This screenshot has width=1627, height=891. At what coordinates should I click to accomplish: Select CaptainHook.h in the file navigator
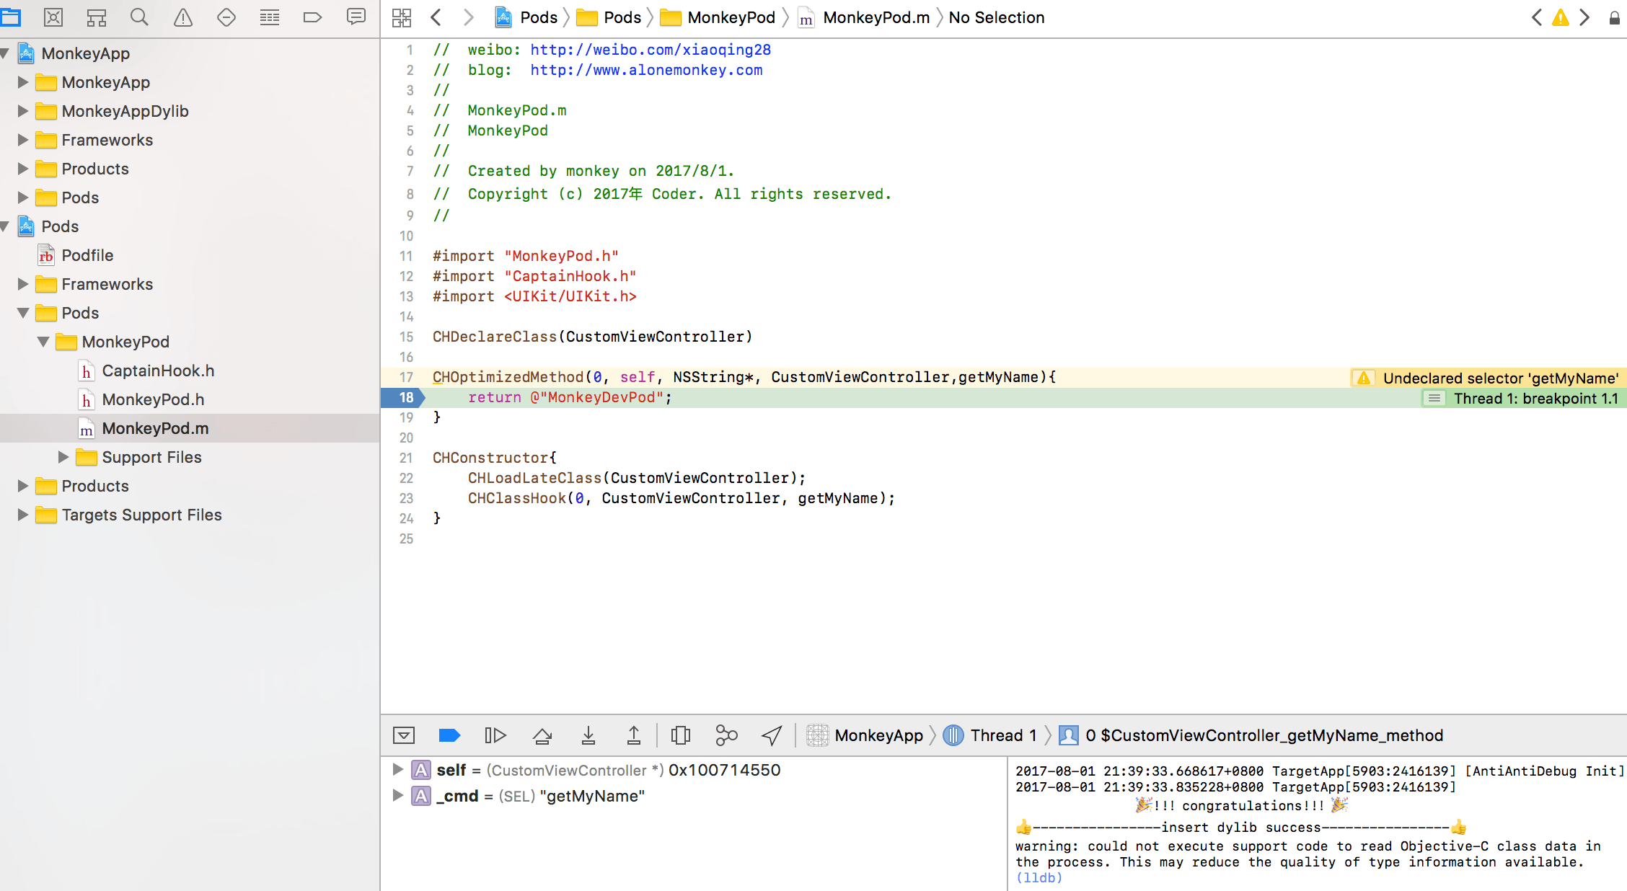pyautogui.click(x=157, y=370)
